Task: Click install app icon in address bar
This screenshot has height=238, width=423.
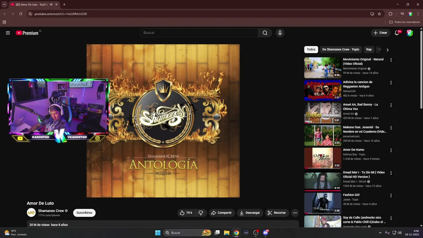Action: point(372,14)
